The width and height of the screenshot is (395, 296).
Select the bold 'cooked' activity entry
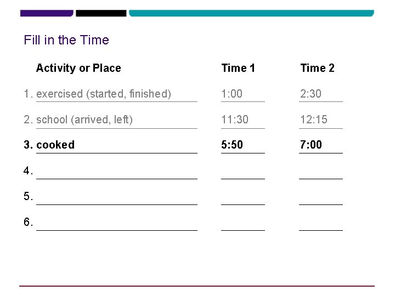(55, 145)
